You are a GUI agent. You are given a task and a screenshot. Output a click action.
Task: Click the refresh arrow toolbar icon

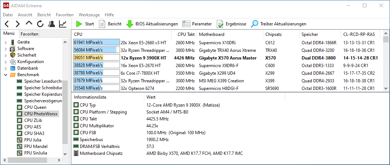click(x=40, y=24)
